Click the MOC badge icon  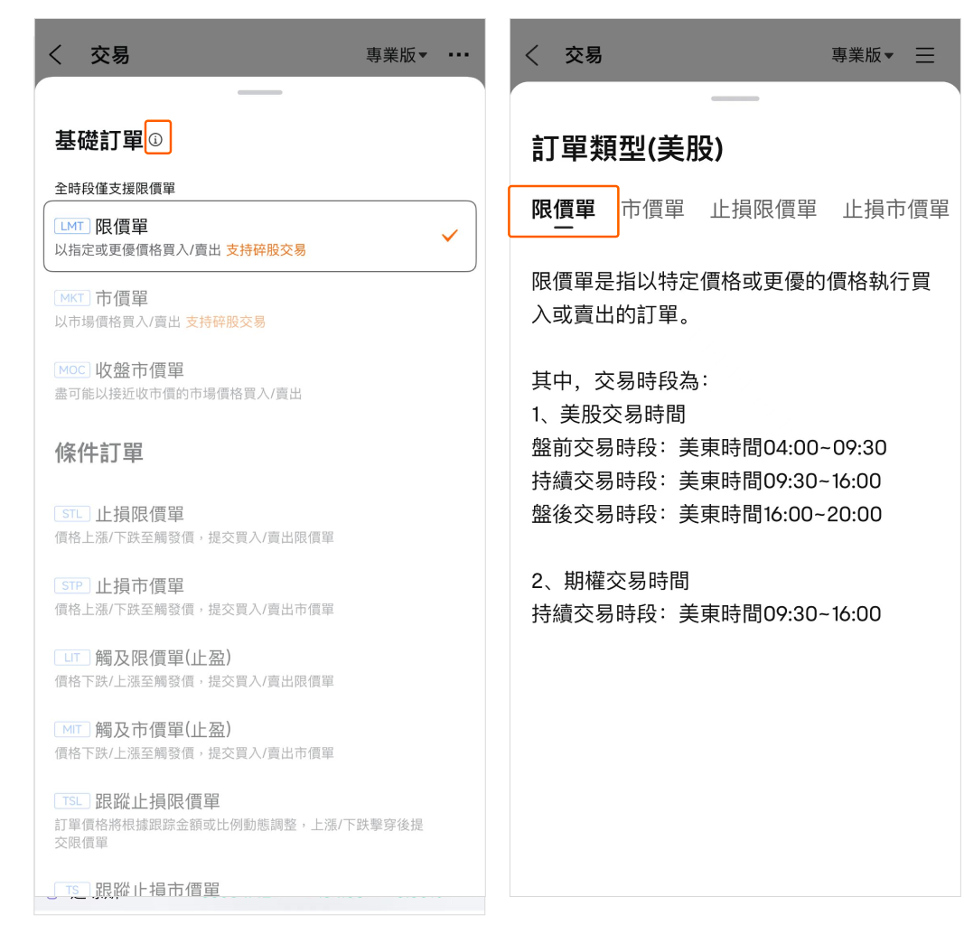click(72, 370)
